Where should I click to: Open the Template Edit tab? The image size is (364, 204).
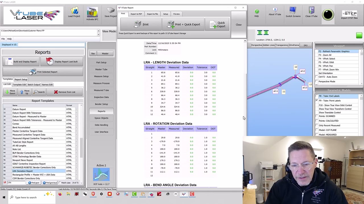pyautogui.click(x=19, y=84)
